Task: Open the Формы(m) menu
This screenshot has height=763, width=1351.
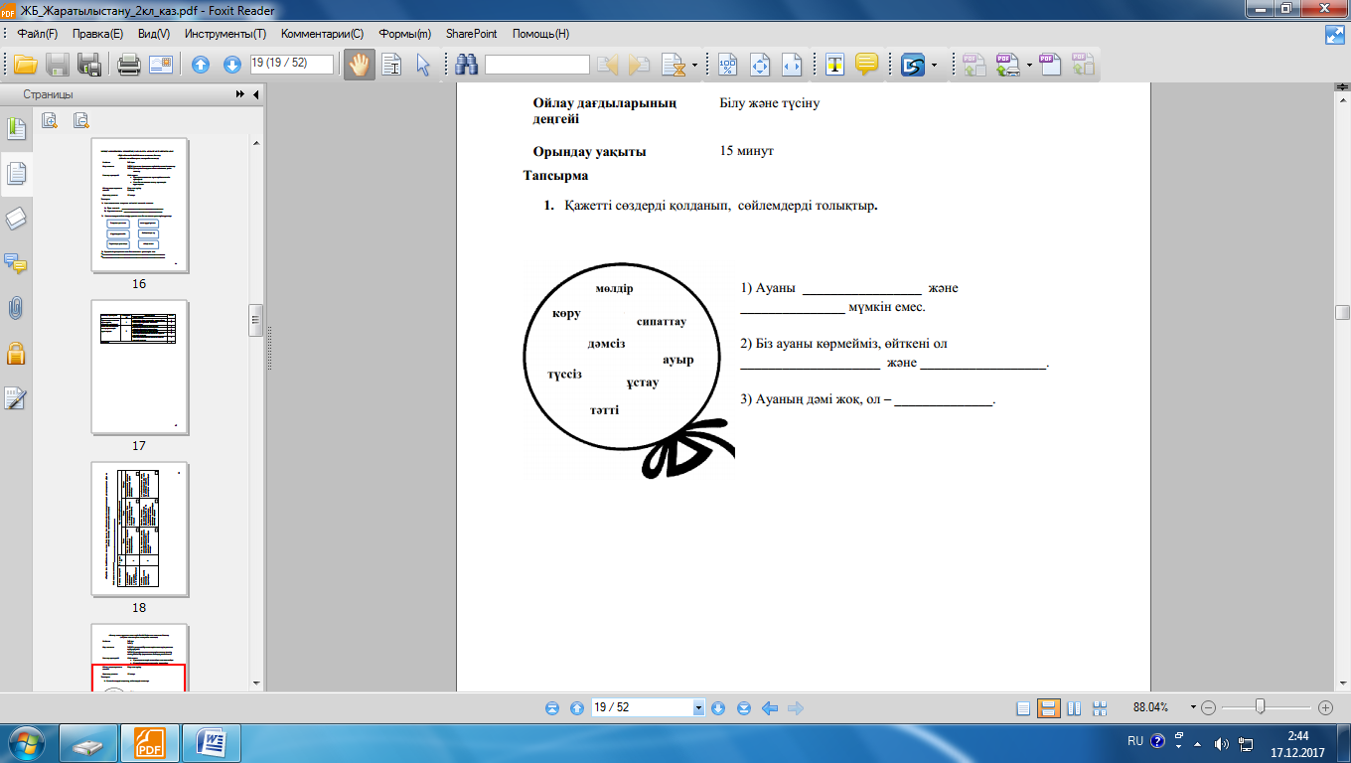Action: (x=404, y=34)
